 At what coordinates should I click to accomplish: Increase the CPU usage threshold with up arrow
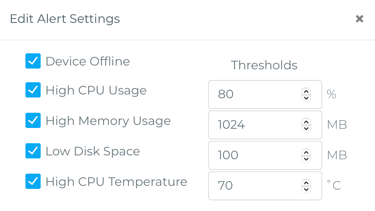306,91
